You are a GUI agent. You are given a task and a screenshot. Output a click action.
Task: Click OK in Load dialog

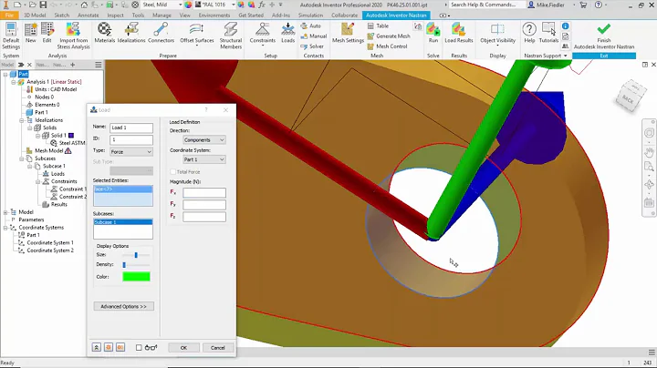[183, 348]
